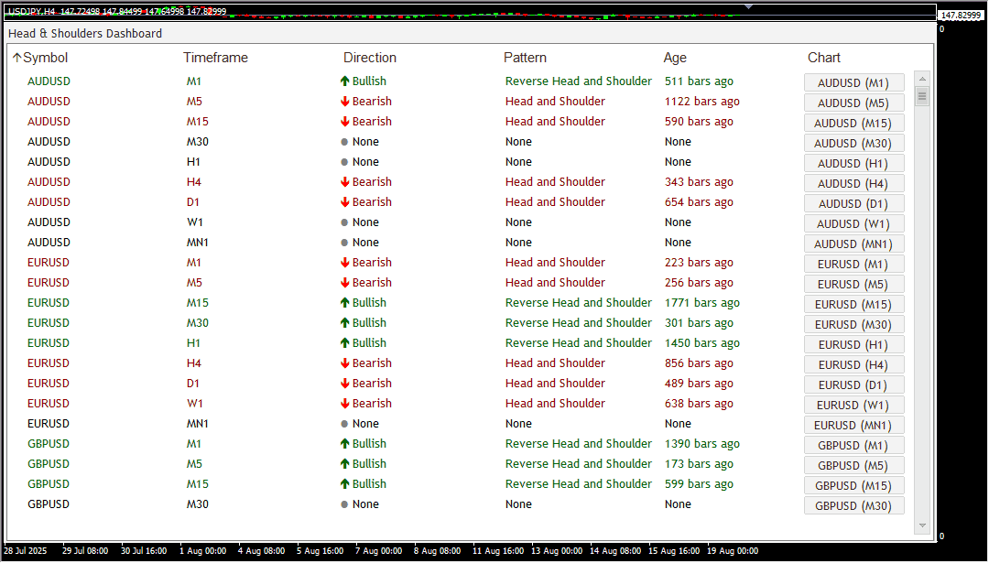The image size is (989, 563).
Task: Open the EURUSD (H4) chart button
Action: pos(854,365)
